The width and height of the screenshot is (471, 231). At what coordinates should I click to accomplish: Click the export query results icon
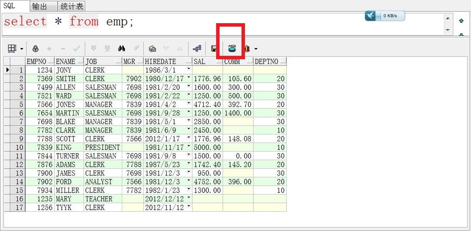click(x=232, y=49)
